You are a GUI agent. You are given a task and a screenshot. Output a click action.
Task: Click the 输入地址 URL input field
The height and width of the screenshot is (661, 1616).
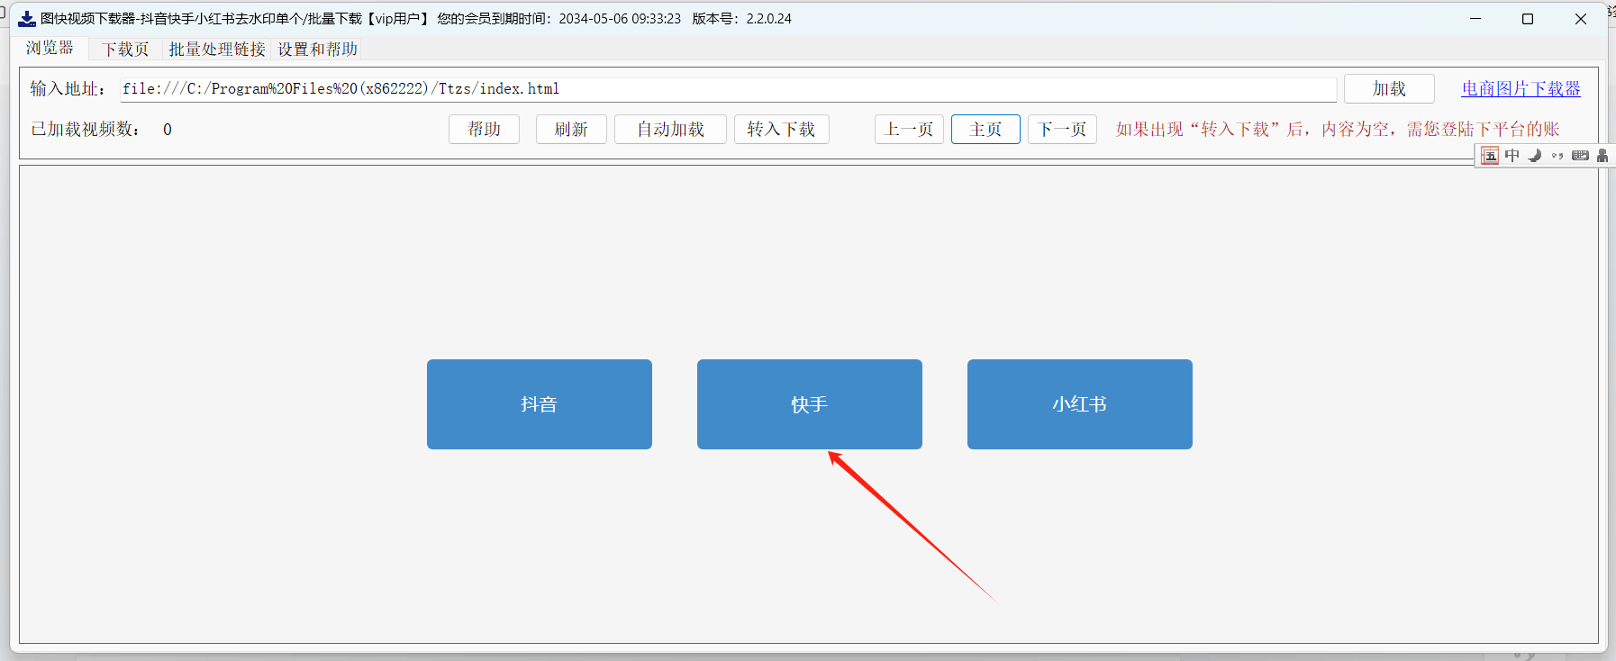(728, 89)
